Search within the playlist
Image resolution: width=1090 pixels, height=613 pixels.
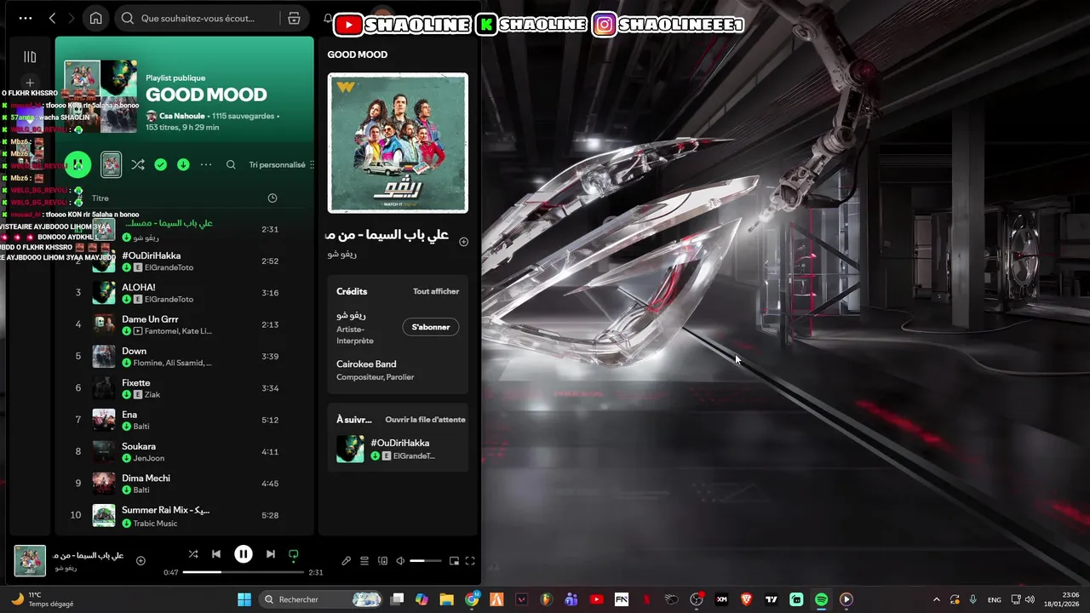click(x=231, y=164)
